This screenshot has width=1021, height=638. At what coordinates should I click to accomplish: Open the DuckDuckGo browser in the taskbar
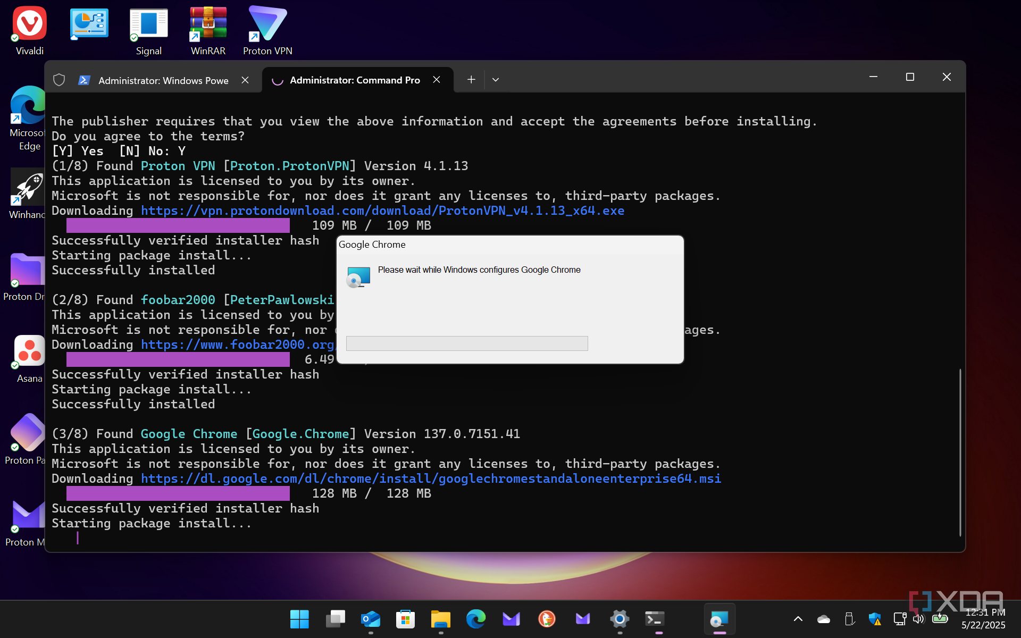(x=547, y=619)
